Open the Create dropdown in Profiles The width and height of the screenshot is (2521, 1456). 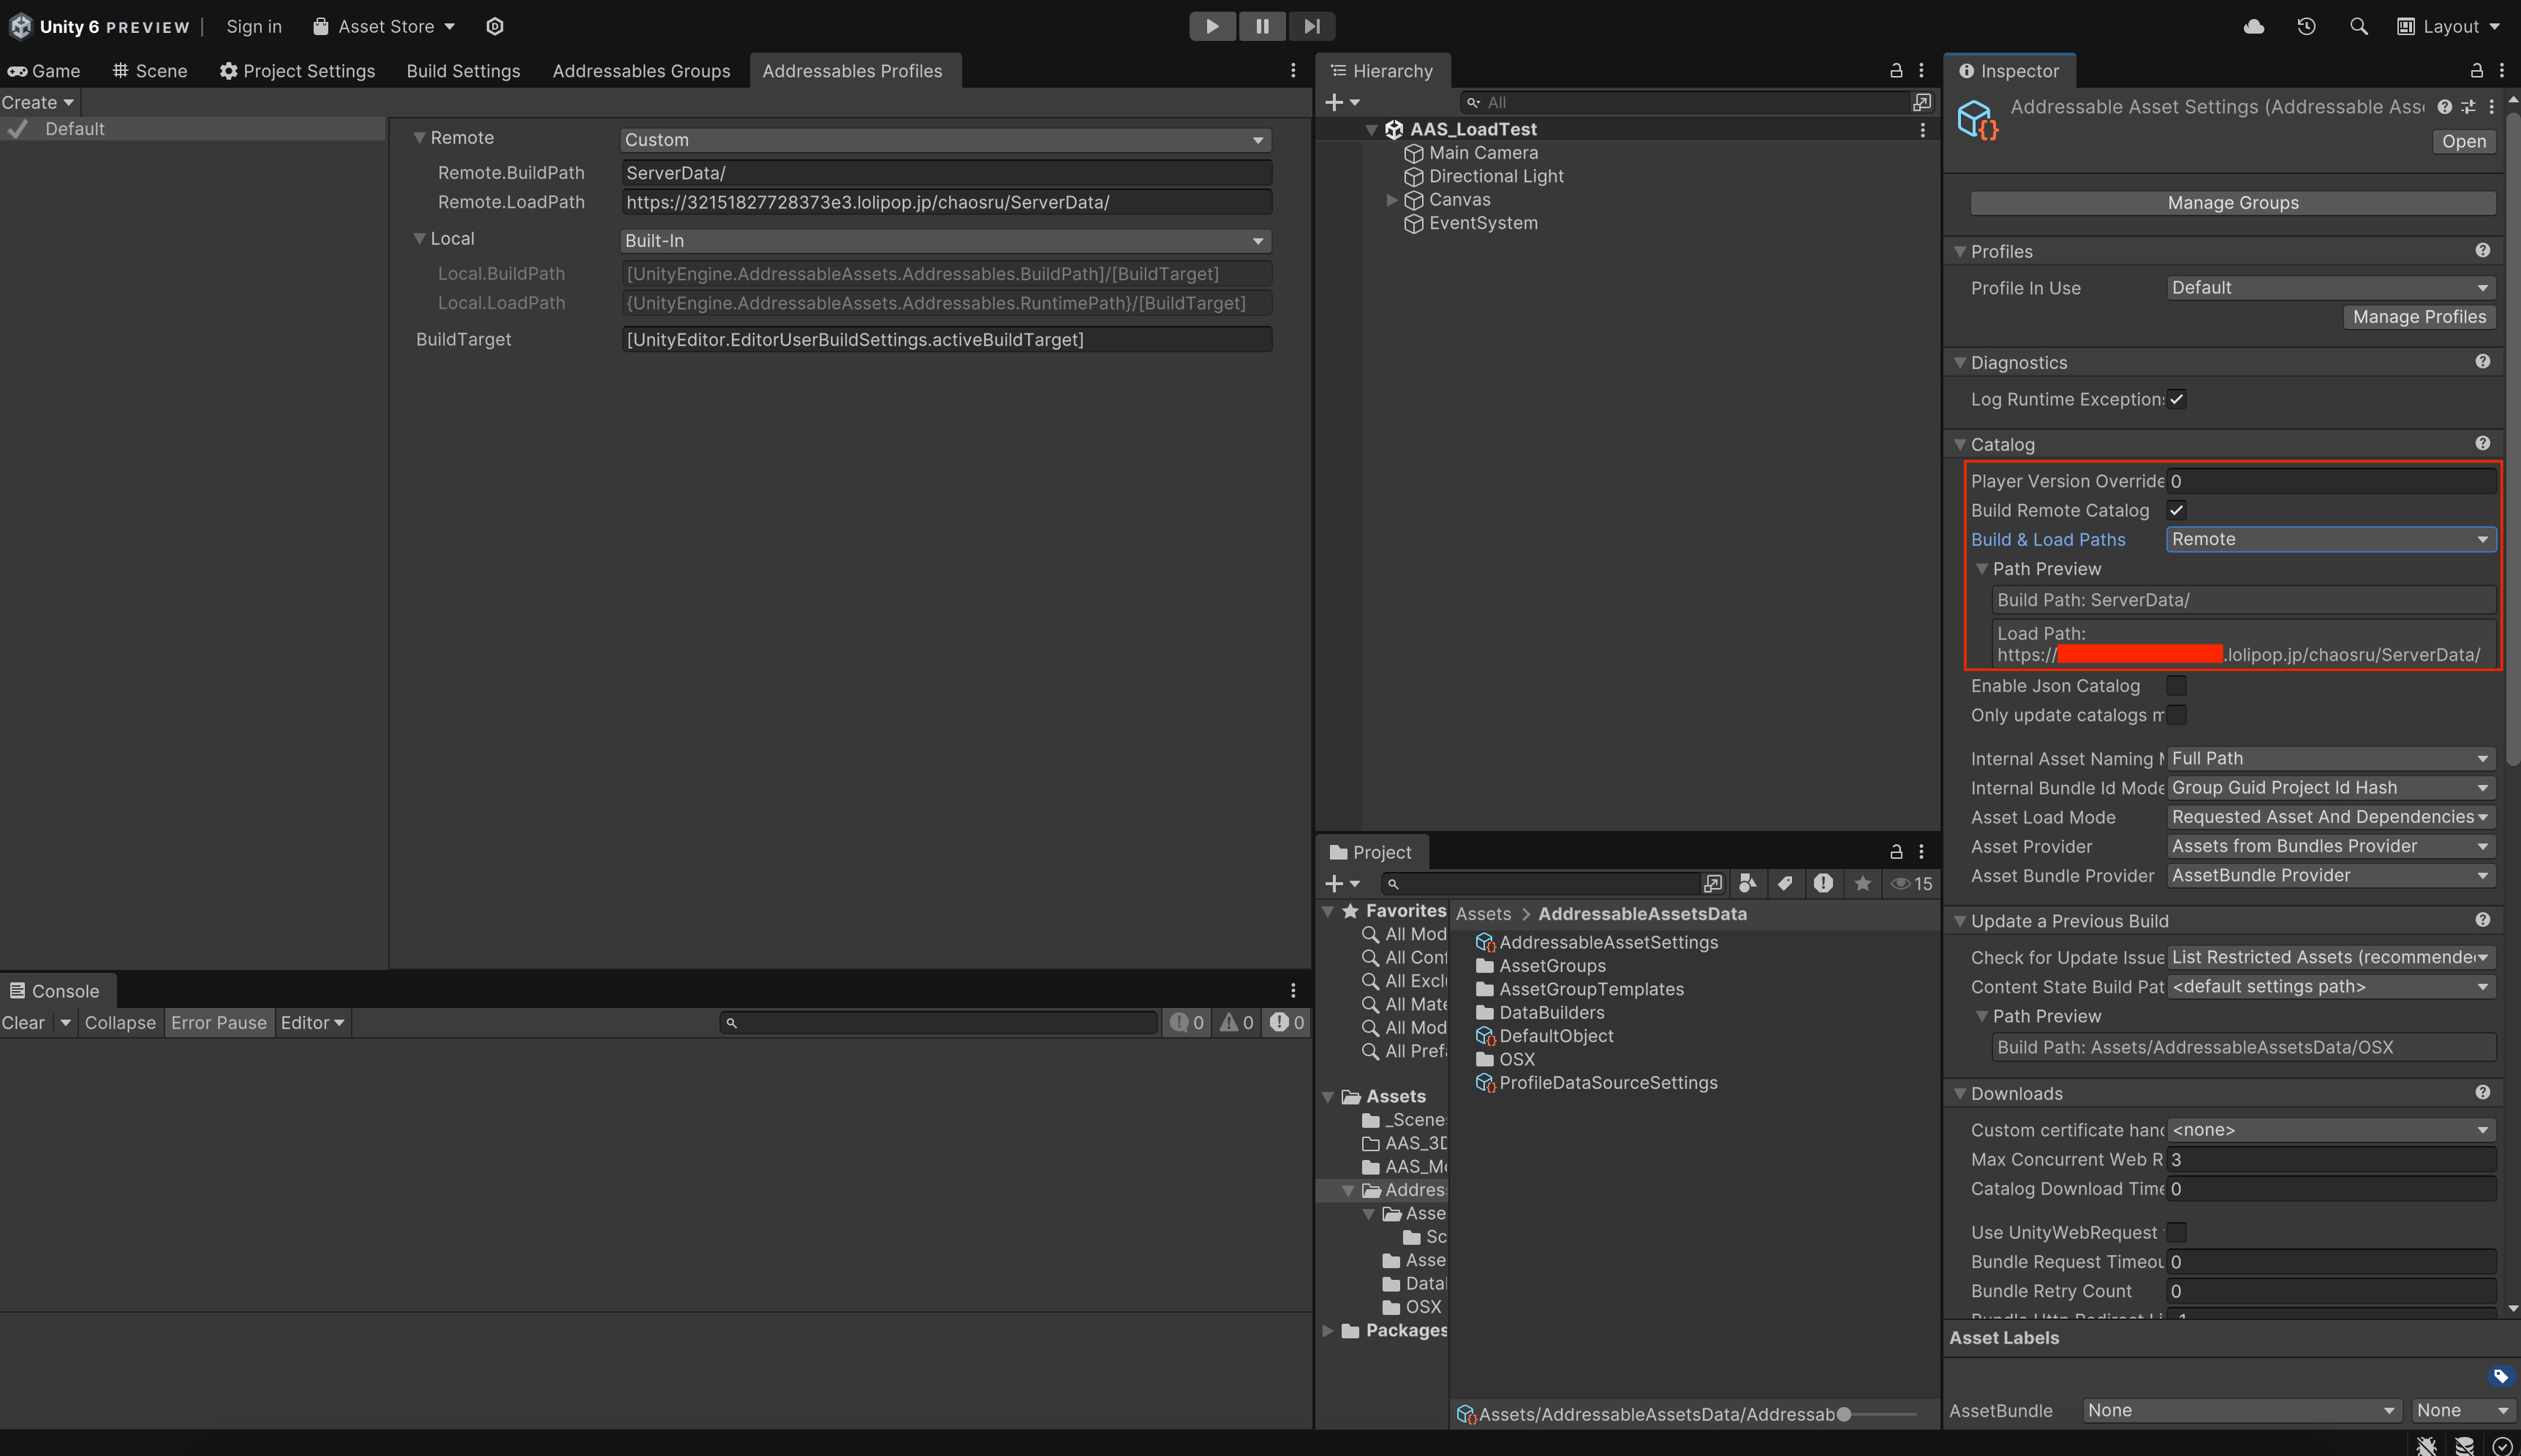coord(38,102)
